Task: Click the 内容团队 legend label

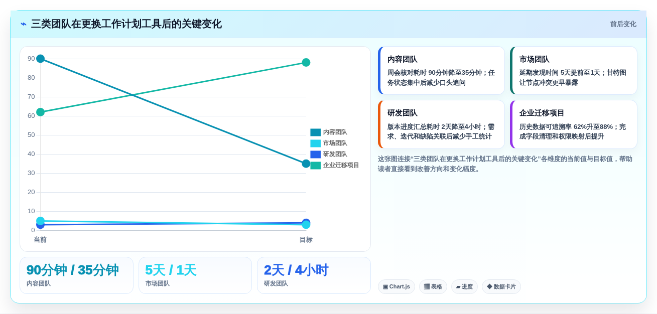Action: [335, 132]
